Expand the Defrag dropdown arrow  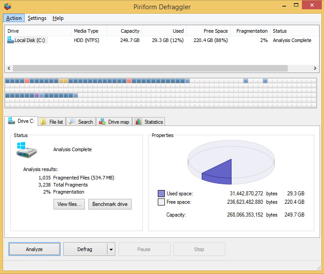pos(111,249)
